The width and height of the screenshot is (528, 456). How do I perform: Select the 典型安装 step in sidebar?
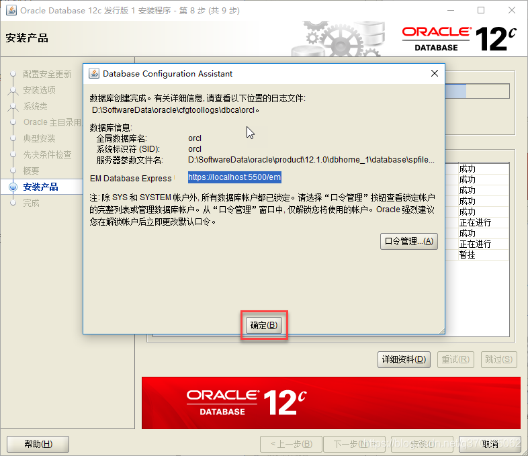click(39, 138)
